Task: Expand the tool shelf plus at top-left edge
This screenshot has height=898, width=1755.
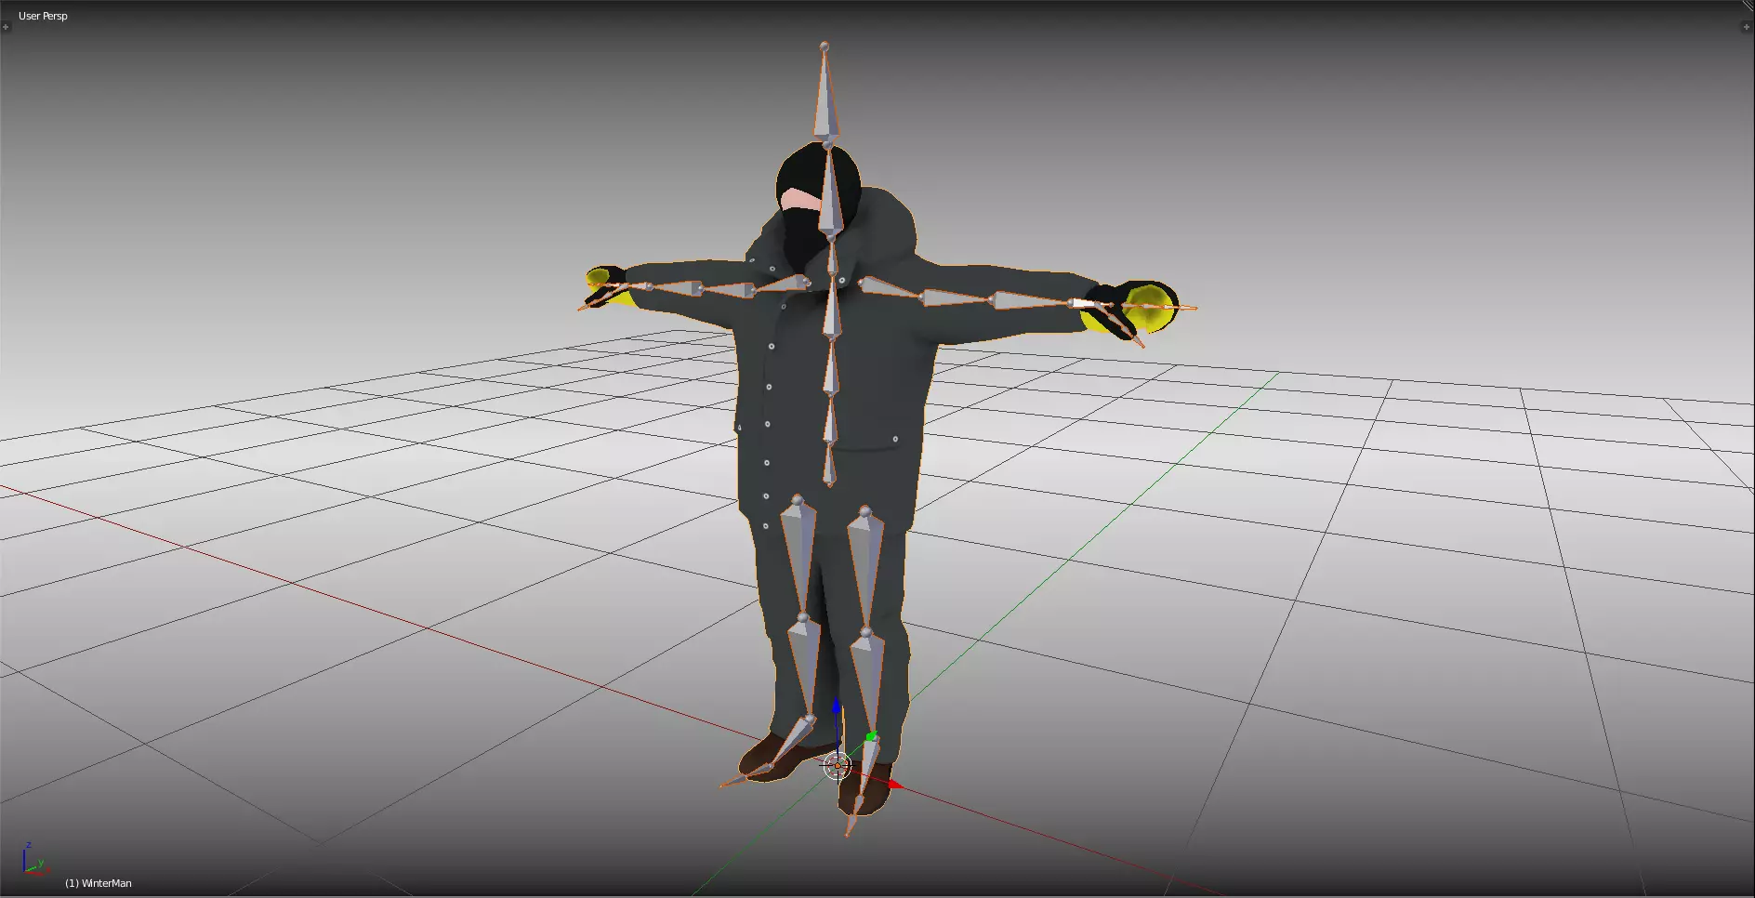Action: (6, 27)
